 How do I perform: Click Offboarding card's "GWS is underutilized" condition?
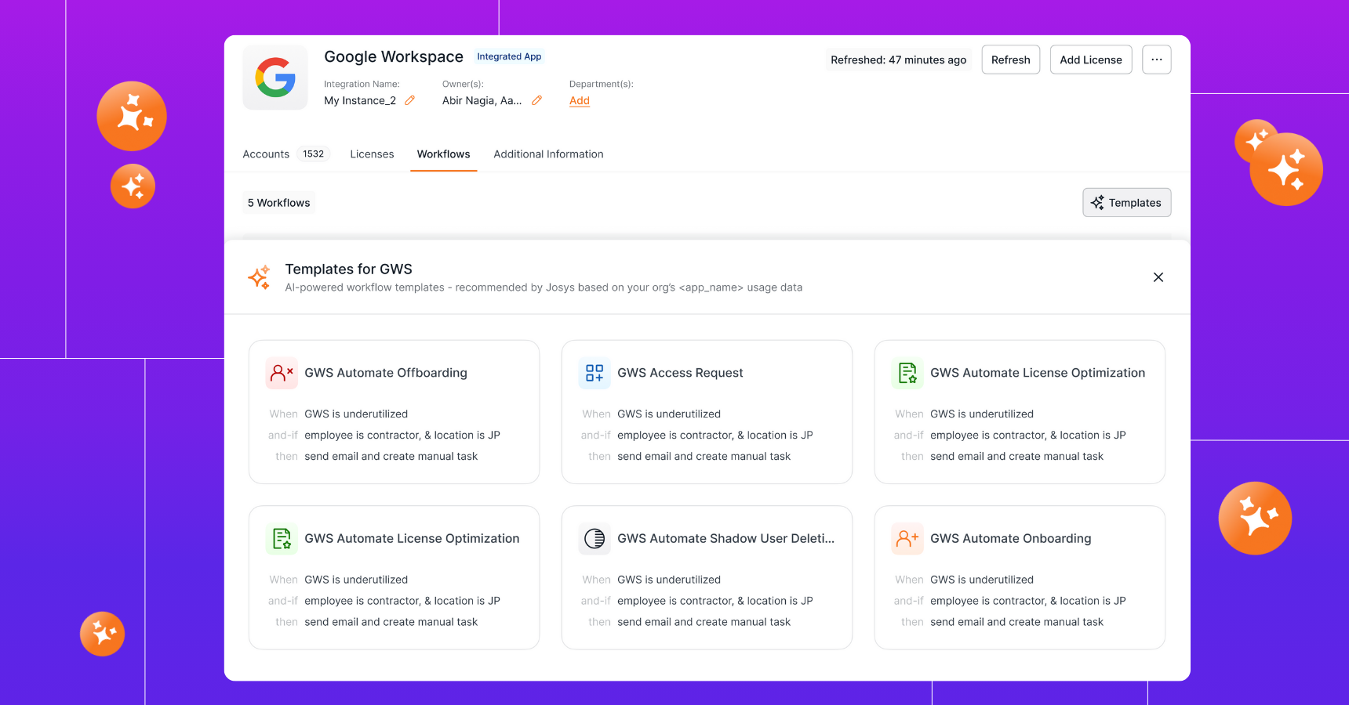coord(356,414)
